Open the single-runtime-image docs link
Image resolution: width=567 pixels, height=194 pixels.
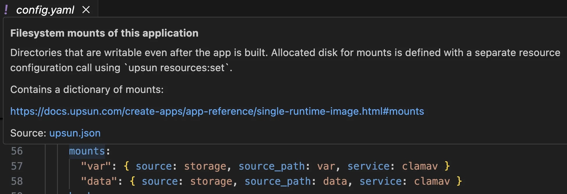tap(217, 111)
